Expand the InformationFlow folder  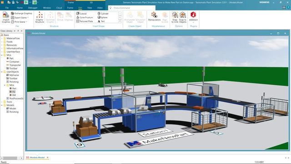point(2,48)
